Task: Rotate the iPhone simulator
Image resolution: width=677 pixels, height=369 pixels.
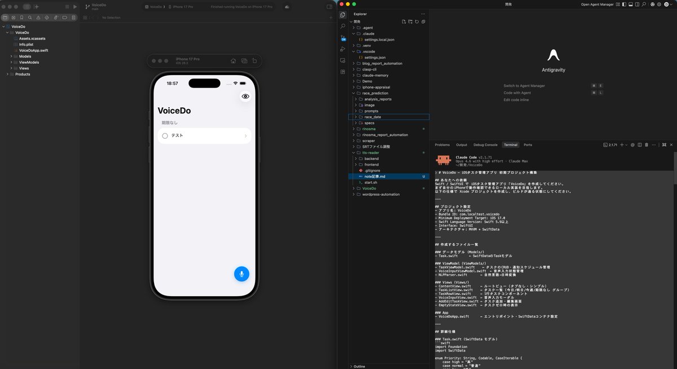Action: coord(254,61)
